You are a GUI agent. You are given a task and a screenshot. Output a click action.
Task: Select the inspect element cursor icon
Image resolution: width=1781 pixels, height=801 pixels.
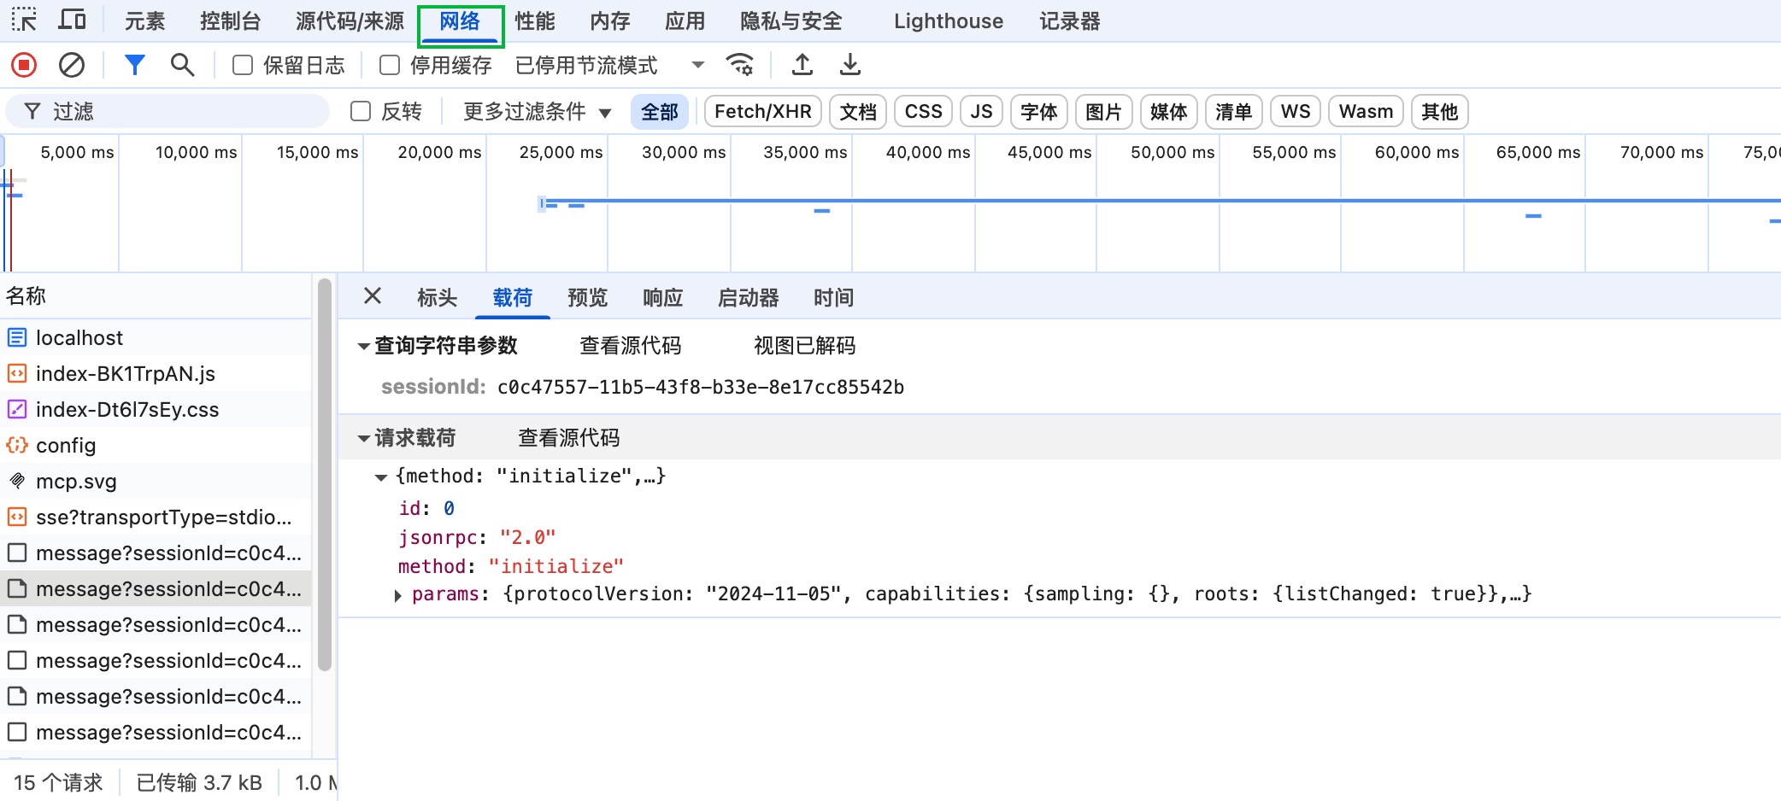coord(24,20)
